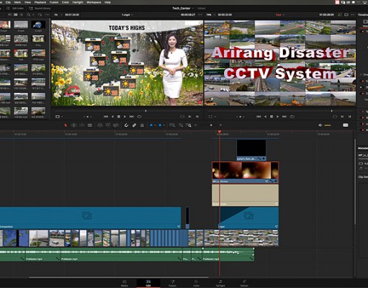Select the Dynamic Trim Mode tool
The width and height of the screenshot is (368, 288).
tap(82, 125)
